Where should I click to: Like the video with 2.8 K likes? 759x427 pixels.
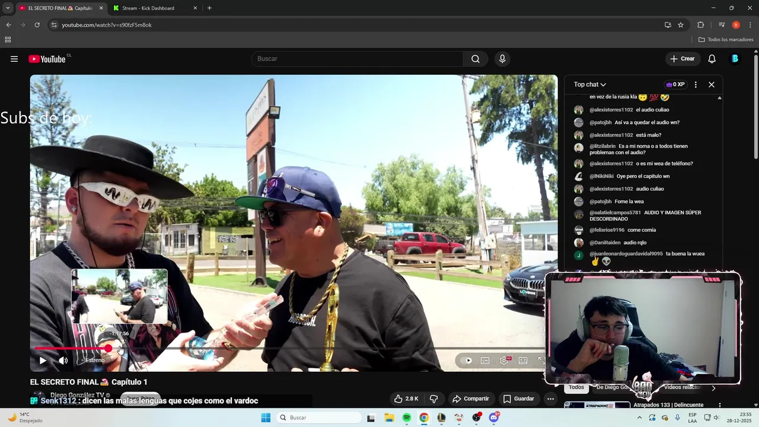[x=406, y=399]
